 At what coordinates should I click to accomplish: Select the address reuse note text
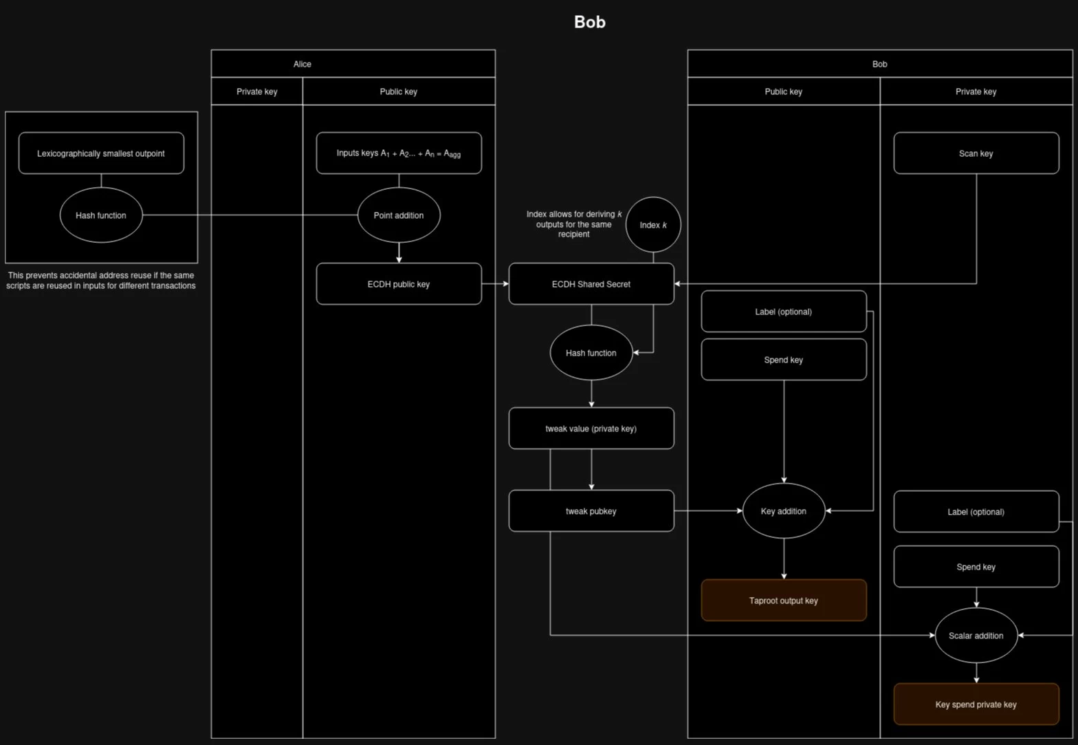[x=101, y=281]
